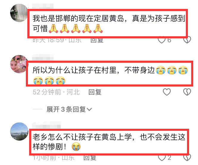Image resolution: width=198 pixels, height=165 pixels.
Task: Open the baby photo avatar profile
Action: pos(19,64)
